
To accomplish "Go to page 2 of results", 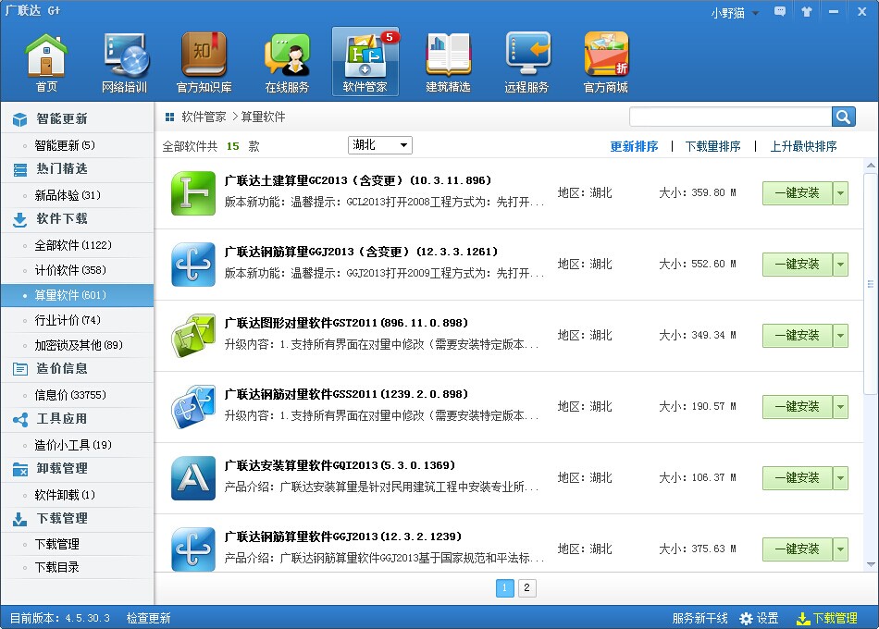I will tap(526, 588).
